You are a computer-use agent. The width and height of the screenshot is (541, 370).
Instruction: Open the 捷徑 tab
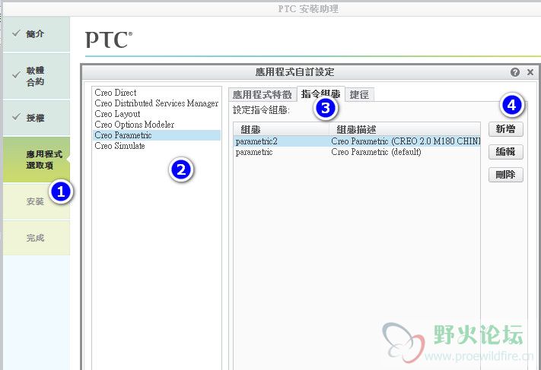click(x=359, y=94)
